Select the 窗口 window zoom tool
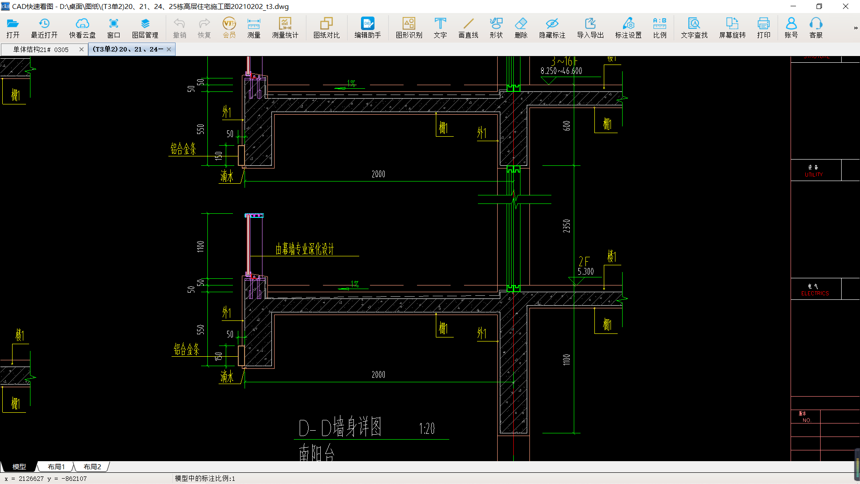 click(114, 28)
